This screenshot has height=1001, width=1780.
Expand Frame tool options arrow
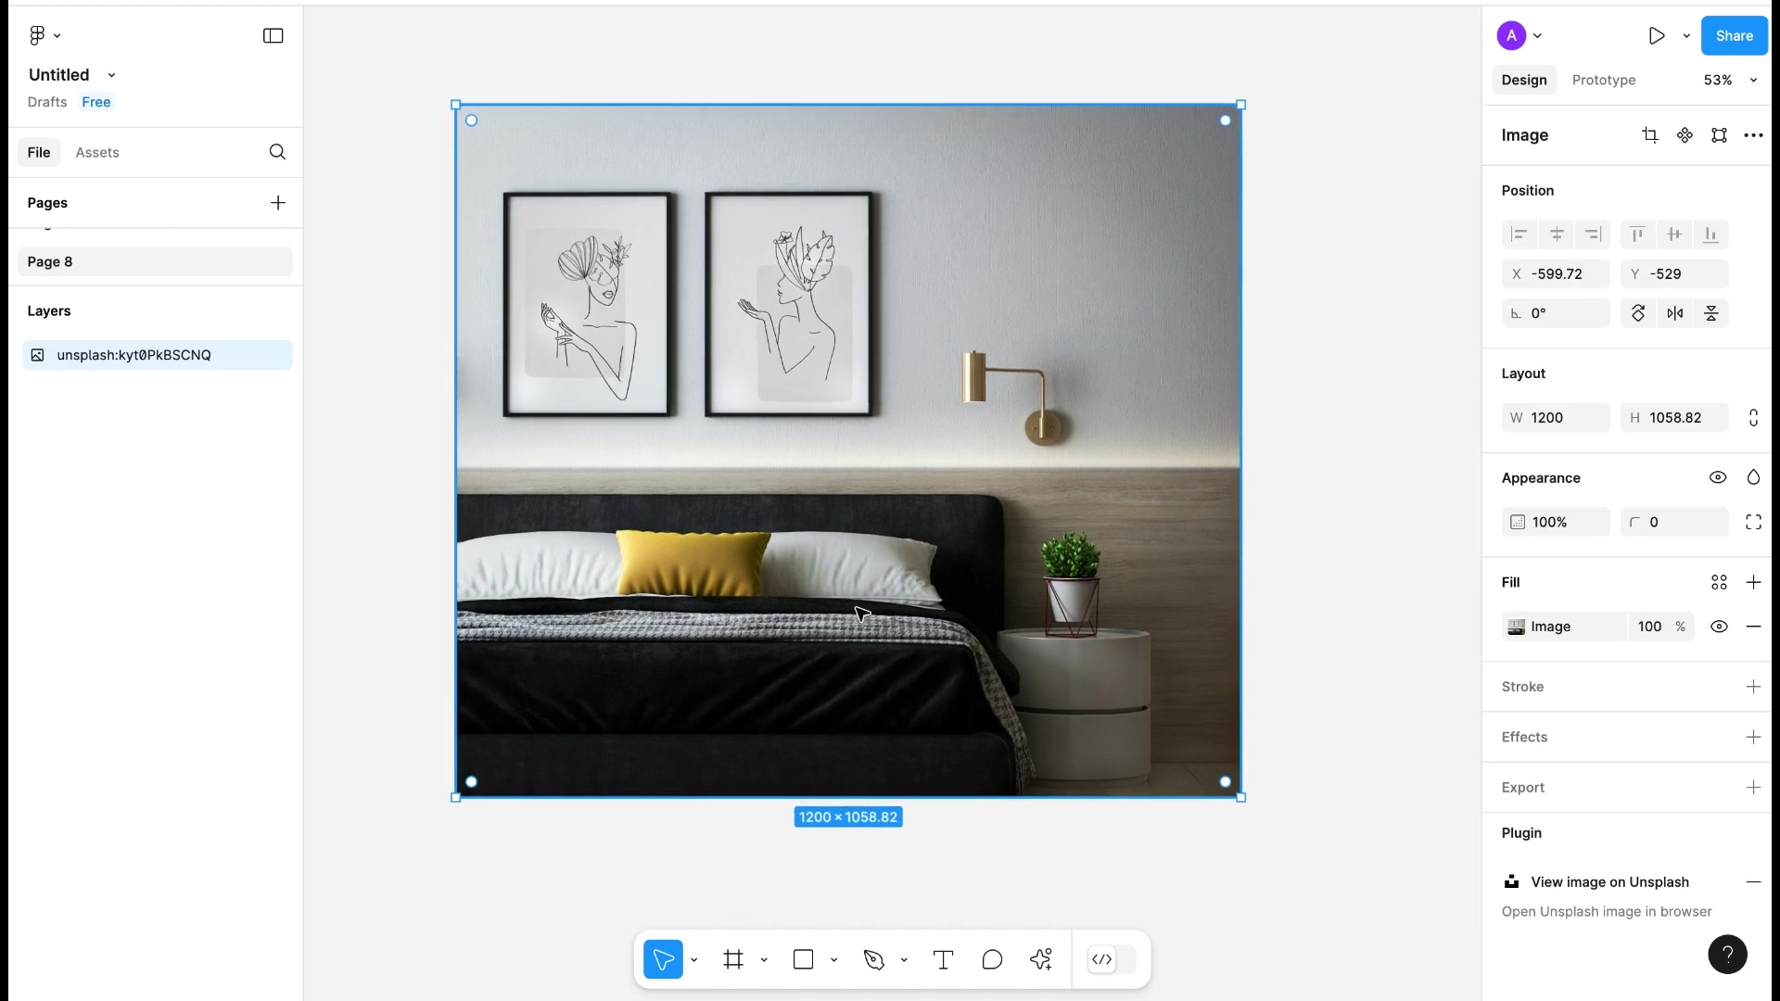pyautogui.click(x=764, y=959)
